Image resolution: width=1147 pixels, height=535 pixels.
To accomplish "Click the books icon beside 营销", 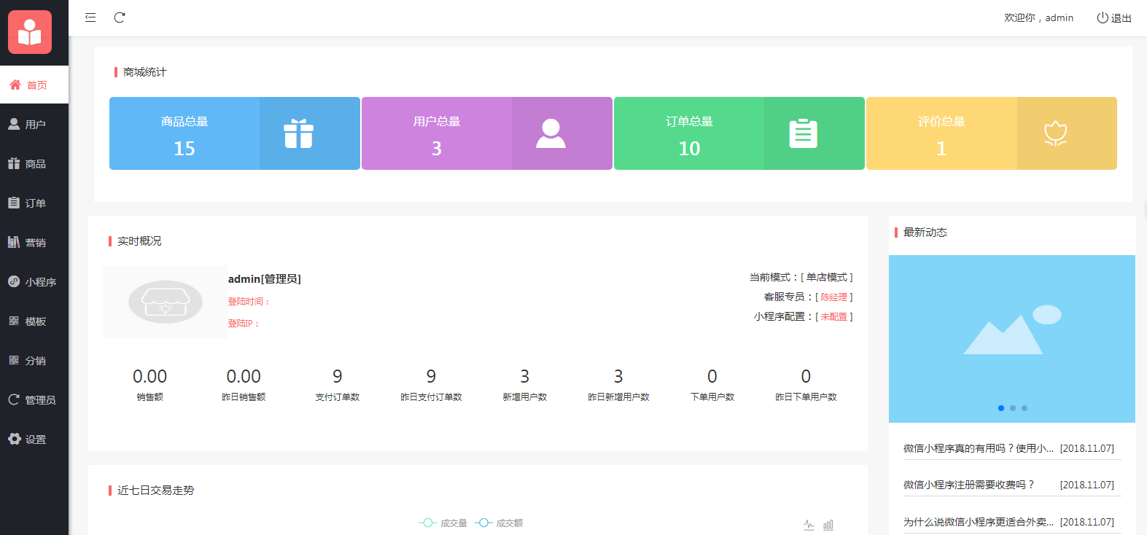I will pyautogui.click(x=14, y=242).
